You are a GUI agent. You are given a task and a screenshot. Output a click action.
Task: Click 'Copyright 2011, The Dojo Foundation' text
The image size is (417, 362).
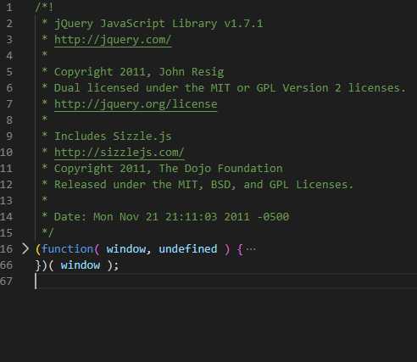(x=169, y=169)
